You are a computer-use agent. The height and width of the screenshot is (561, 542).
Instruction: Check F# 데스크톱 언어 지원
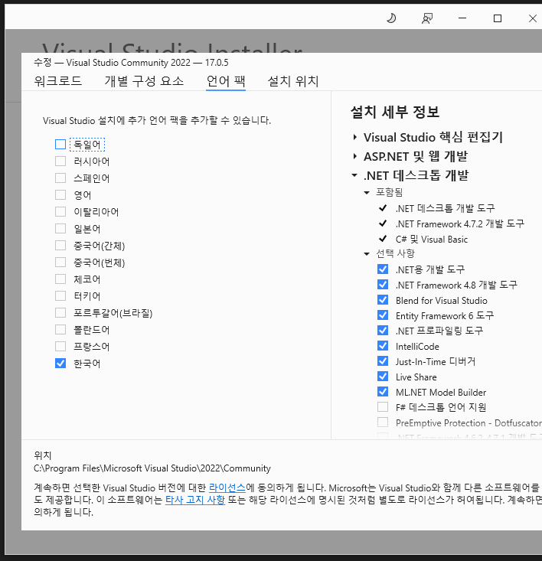pyautogui.click(x=383, y=407)
